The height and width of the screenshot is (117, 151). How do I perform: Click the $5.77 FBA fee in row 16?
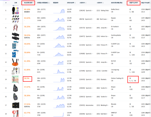pyautogui.click(x=143, y=98)
